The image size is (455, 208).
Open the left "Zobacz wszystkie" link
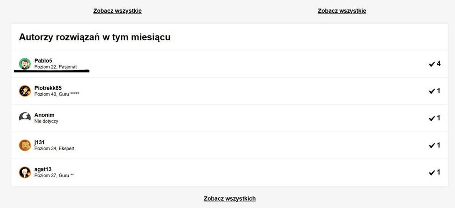[x=118, y=11]
